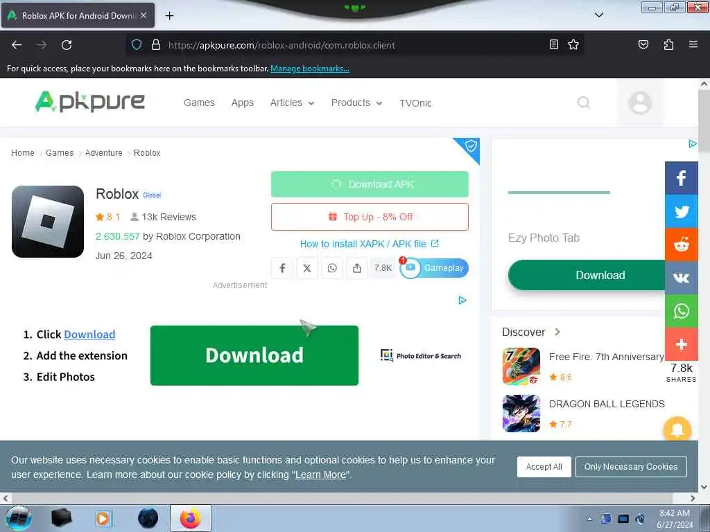710x532 pixels.
Task: Open the user account avatar icon
Action: 640,103
